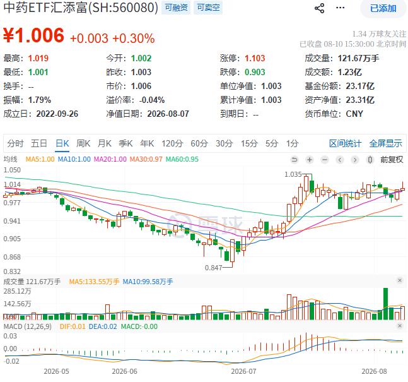Open the three-dots more options menu
Image resolution: width=408 pixels, height=382 pixels.
click(340, 8)
